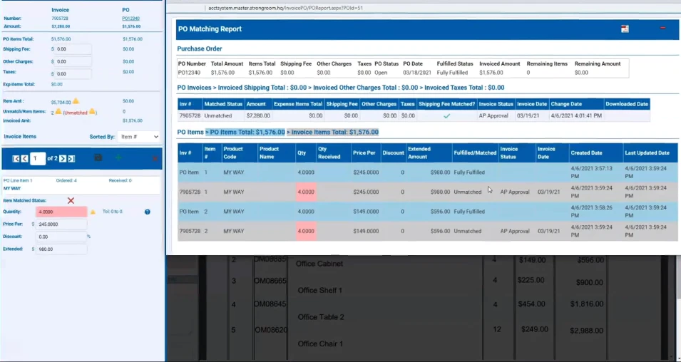Click Office Table 2 in the background invoice
Viewport: 681px width, 362px height.
pyautogui.click(x=321, y=317)
